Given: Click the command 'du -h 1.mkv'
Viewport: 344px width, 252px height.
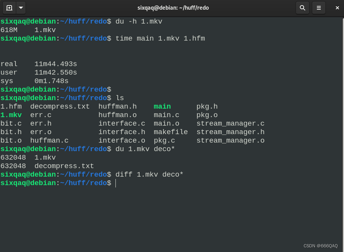Looking at the screenshot, I should point(139,22).
